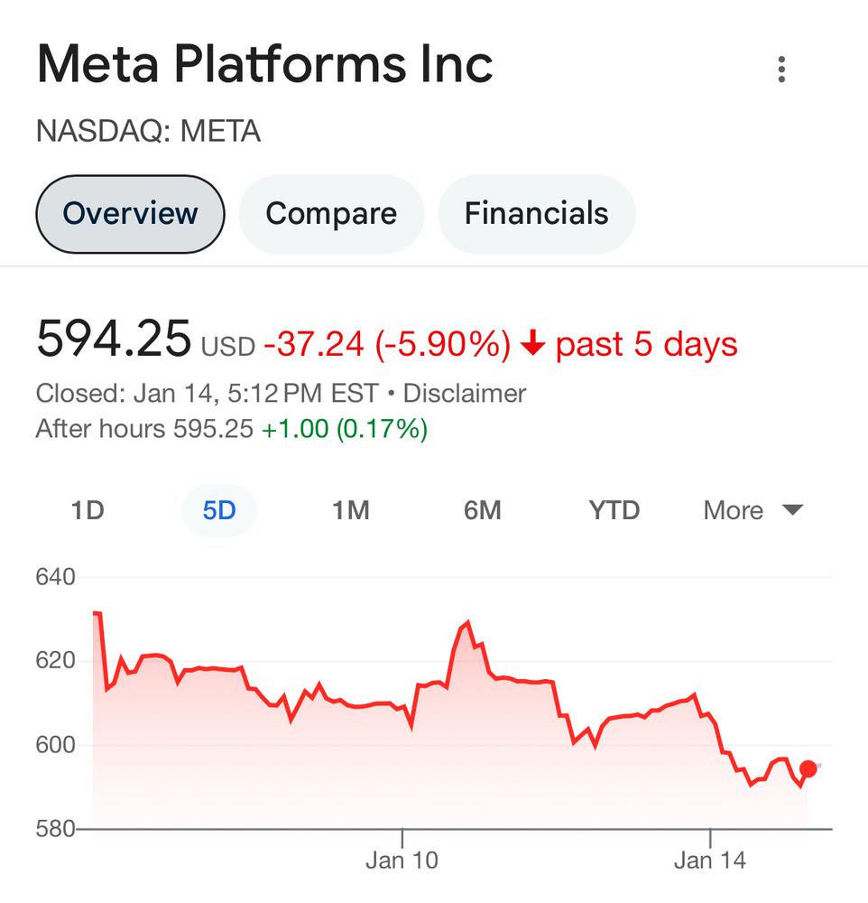The image size is (868, 903).
Task: Open the three-dot overflow menu
Action: pos(781,67)
